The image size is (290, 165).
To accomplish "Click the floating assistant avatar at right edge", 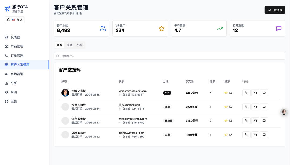I will click(284, 112).
